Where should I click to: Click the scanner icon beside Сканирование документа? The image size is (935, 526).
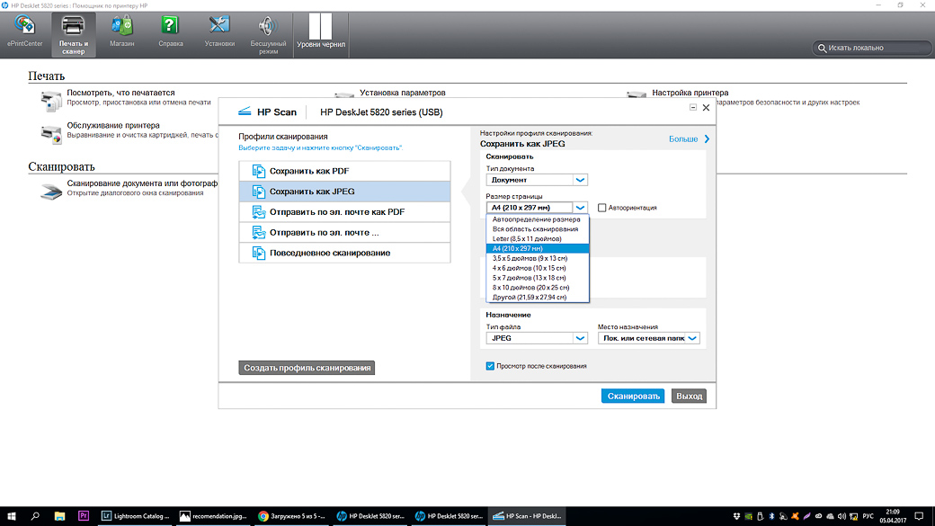click(x=50, y=191)
